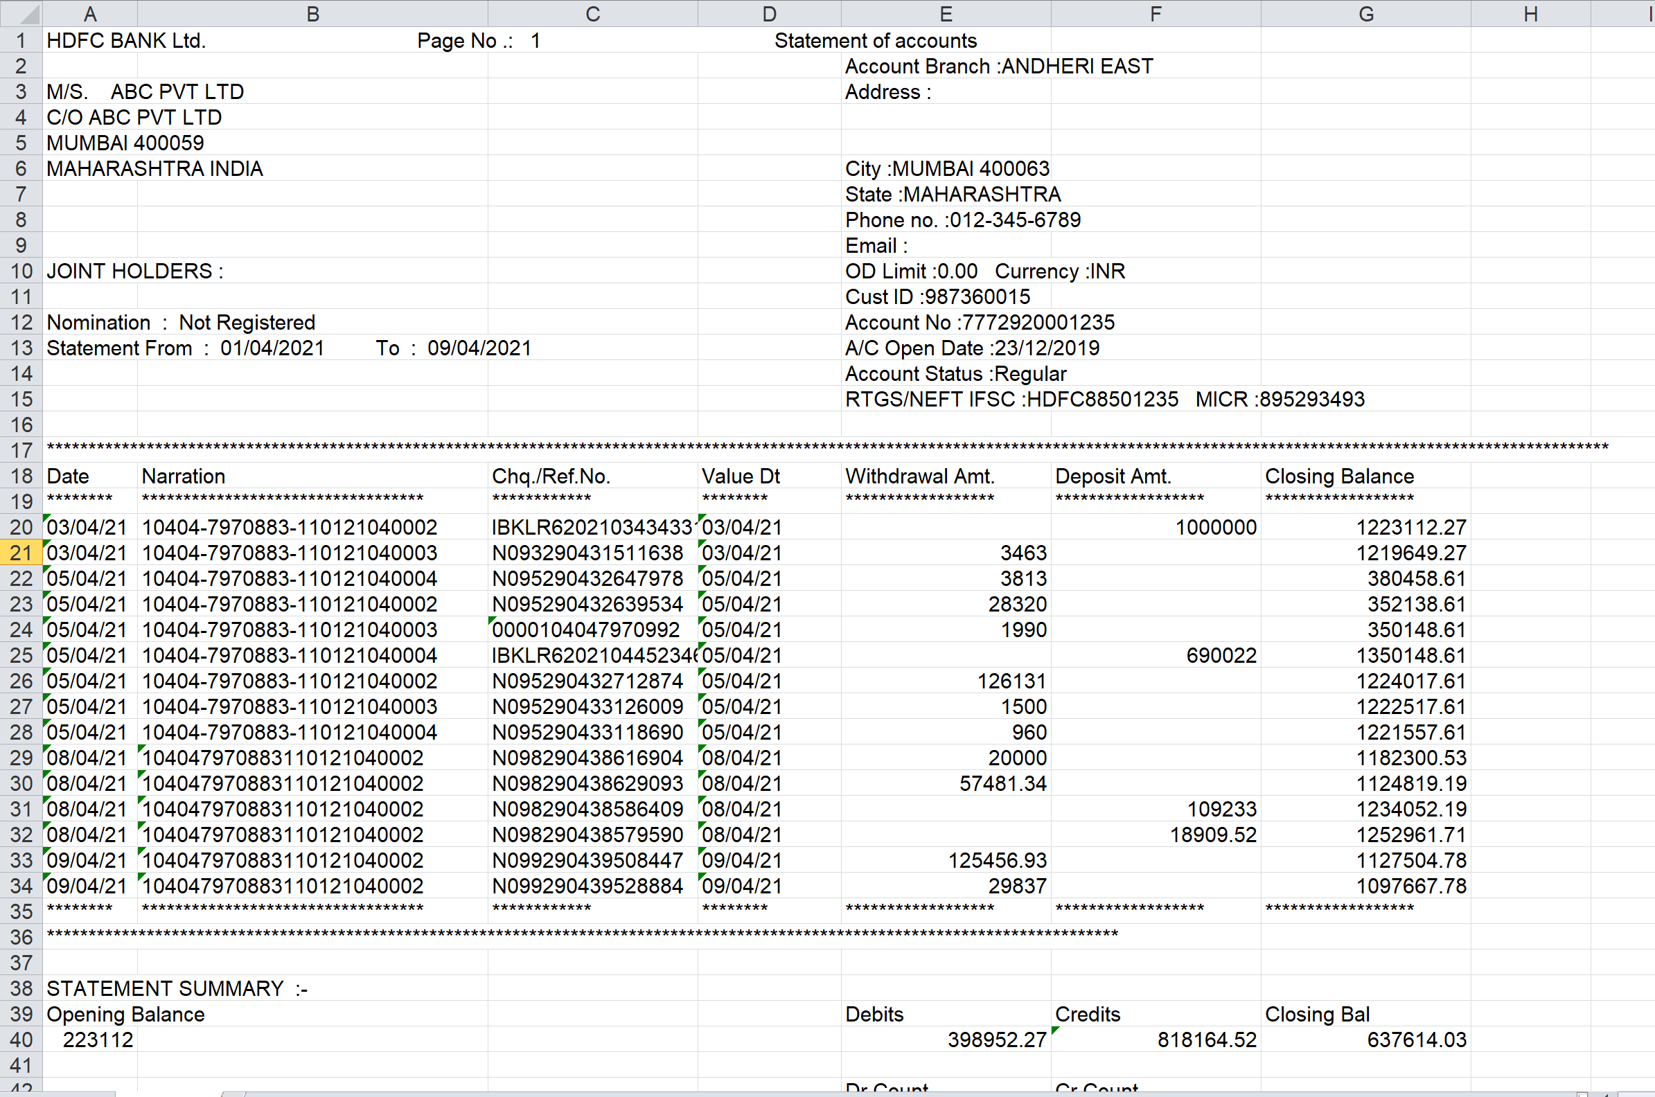The image size is (1655, 1097).
Task: Click 'Statement of accounts' title text
Action: pos(876,41)
